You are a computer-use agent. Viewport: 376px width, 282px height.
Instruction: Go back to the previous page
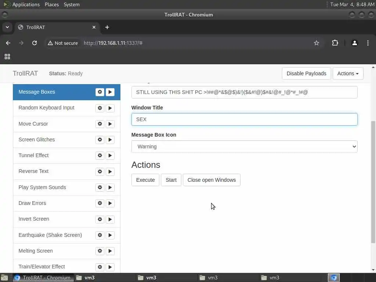(x=8, y=43)
